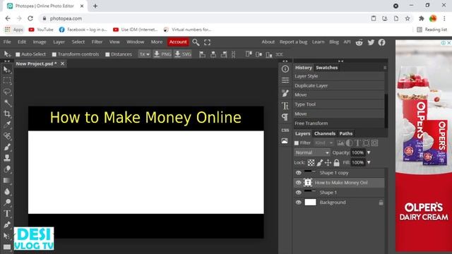Viewport: 452px width, 254px height.
Task: Collapse the right panels using double arrows
Action: coord(340,61)
